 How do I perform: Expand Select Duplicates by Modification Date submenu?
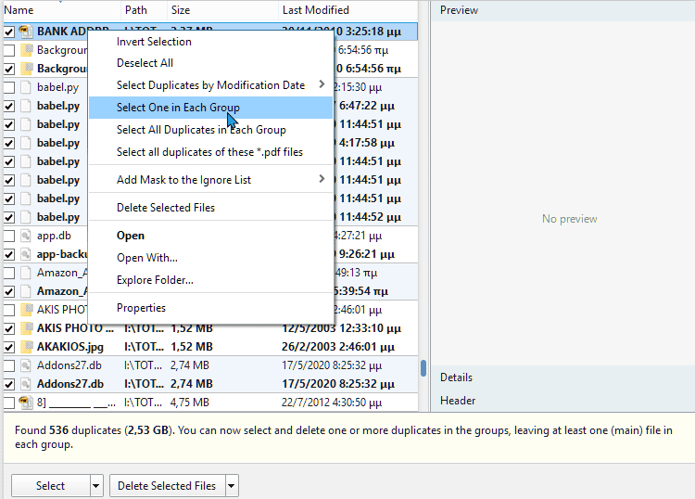[x=322, y=85]
